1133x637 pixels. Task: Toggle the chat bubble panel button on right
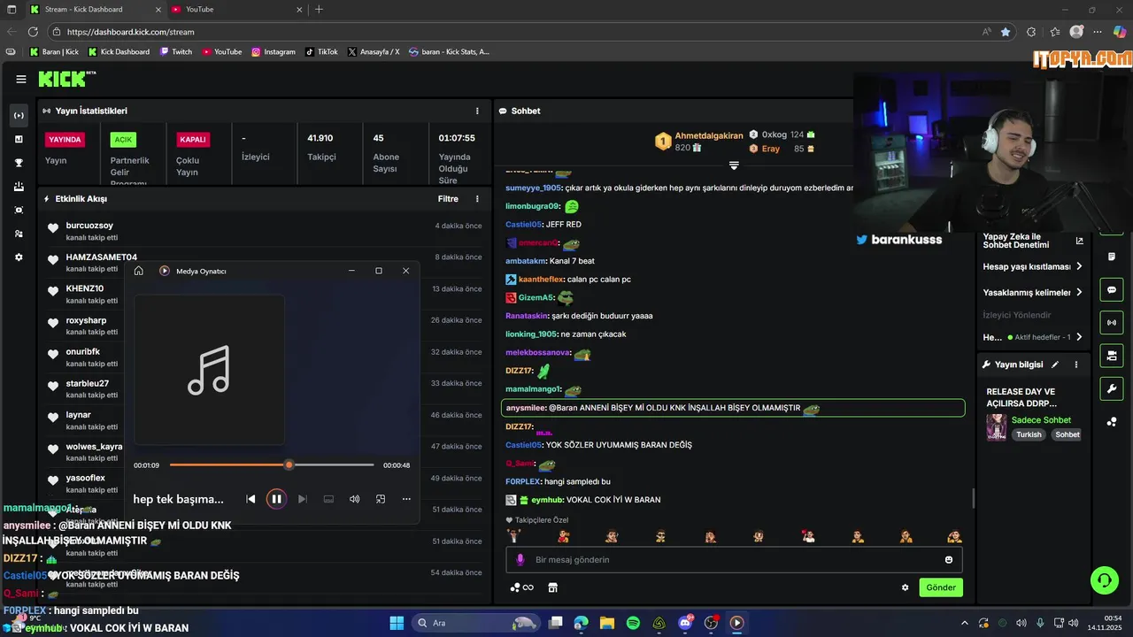tap(1112, 289)
